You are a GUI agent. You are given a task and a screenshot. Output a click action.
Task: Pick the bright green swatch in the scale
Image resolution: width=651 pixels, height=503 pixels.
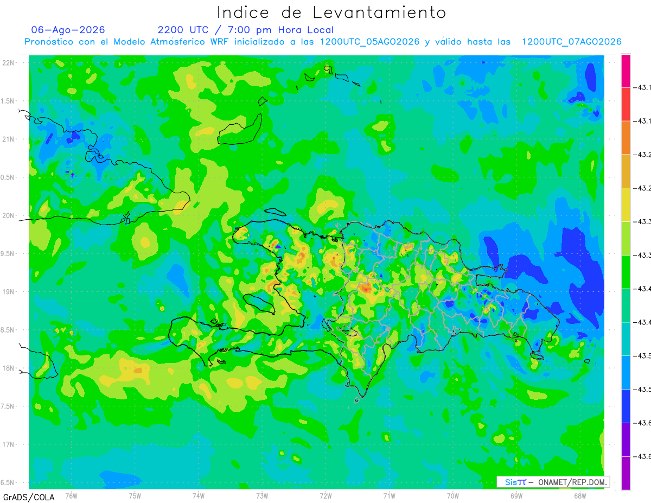626,272
